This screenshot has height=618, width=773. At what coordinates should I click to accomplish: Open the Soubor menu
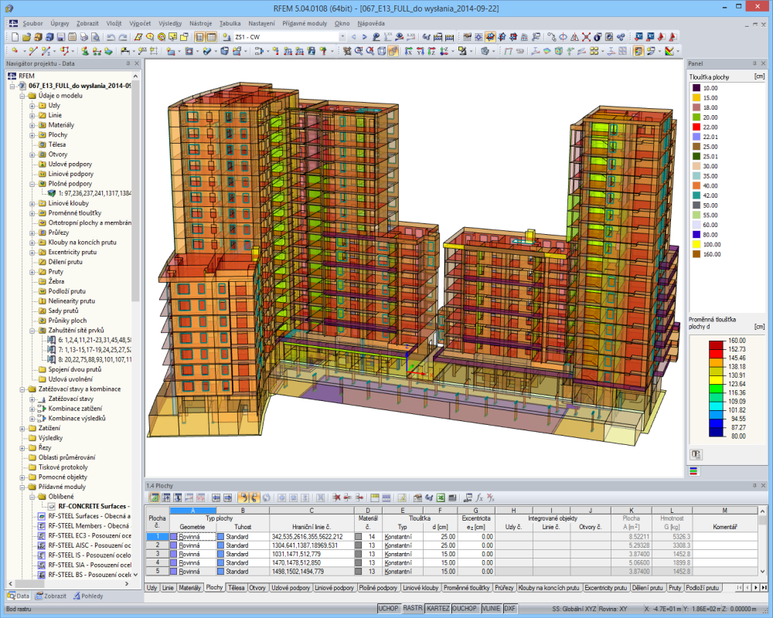32,23
